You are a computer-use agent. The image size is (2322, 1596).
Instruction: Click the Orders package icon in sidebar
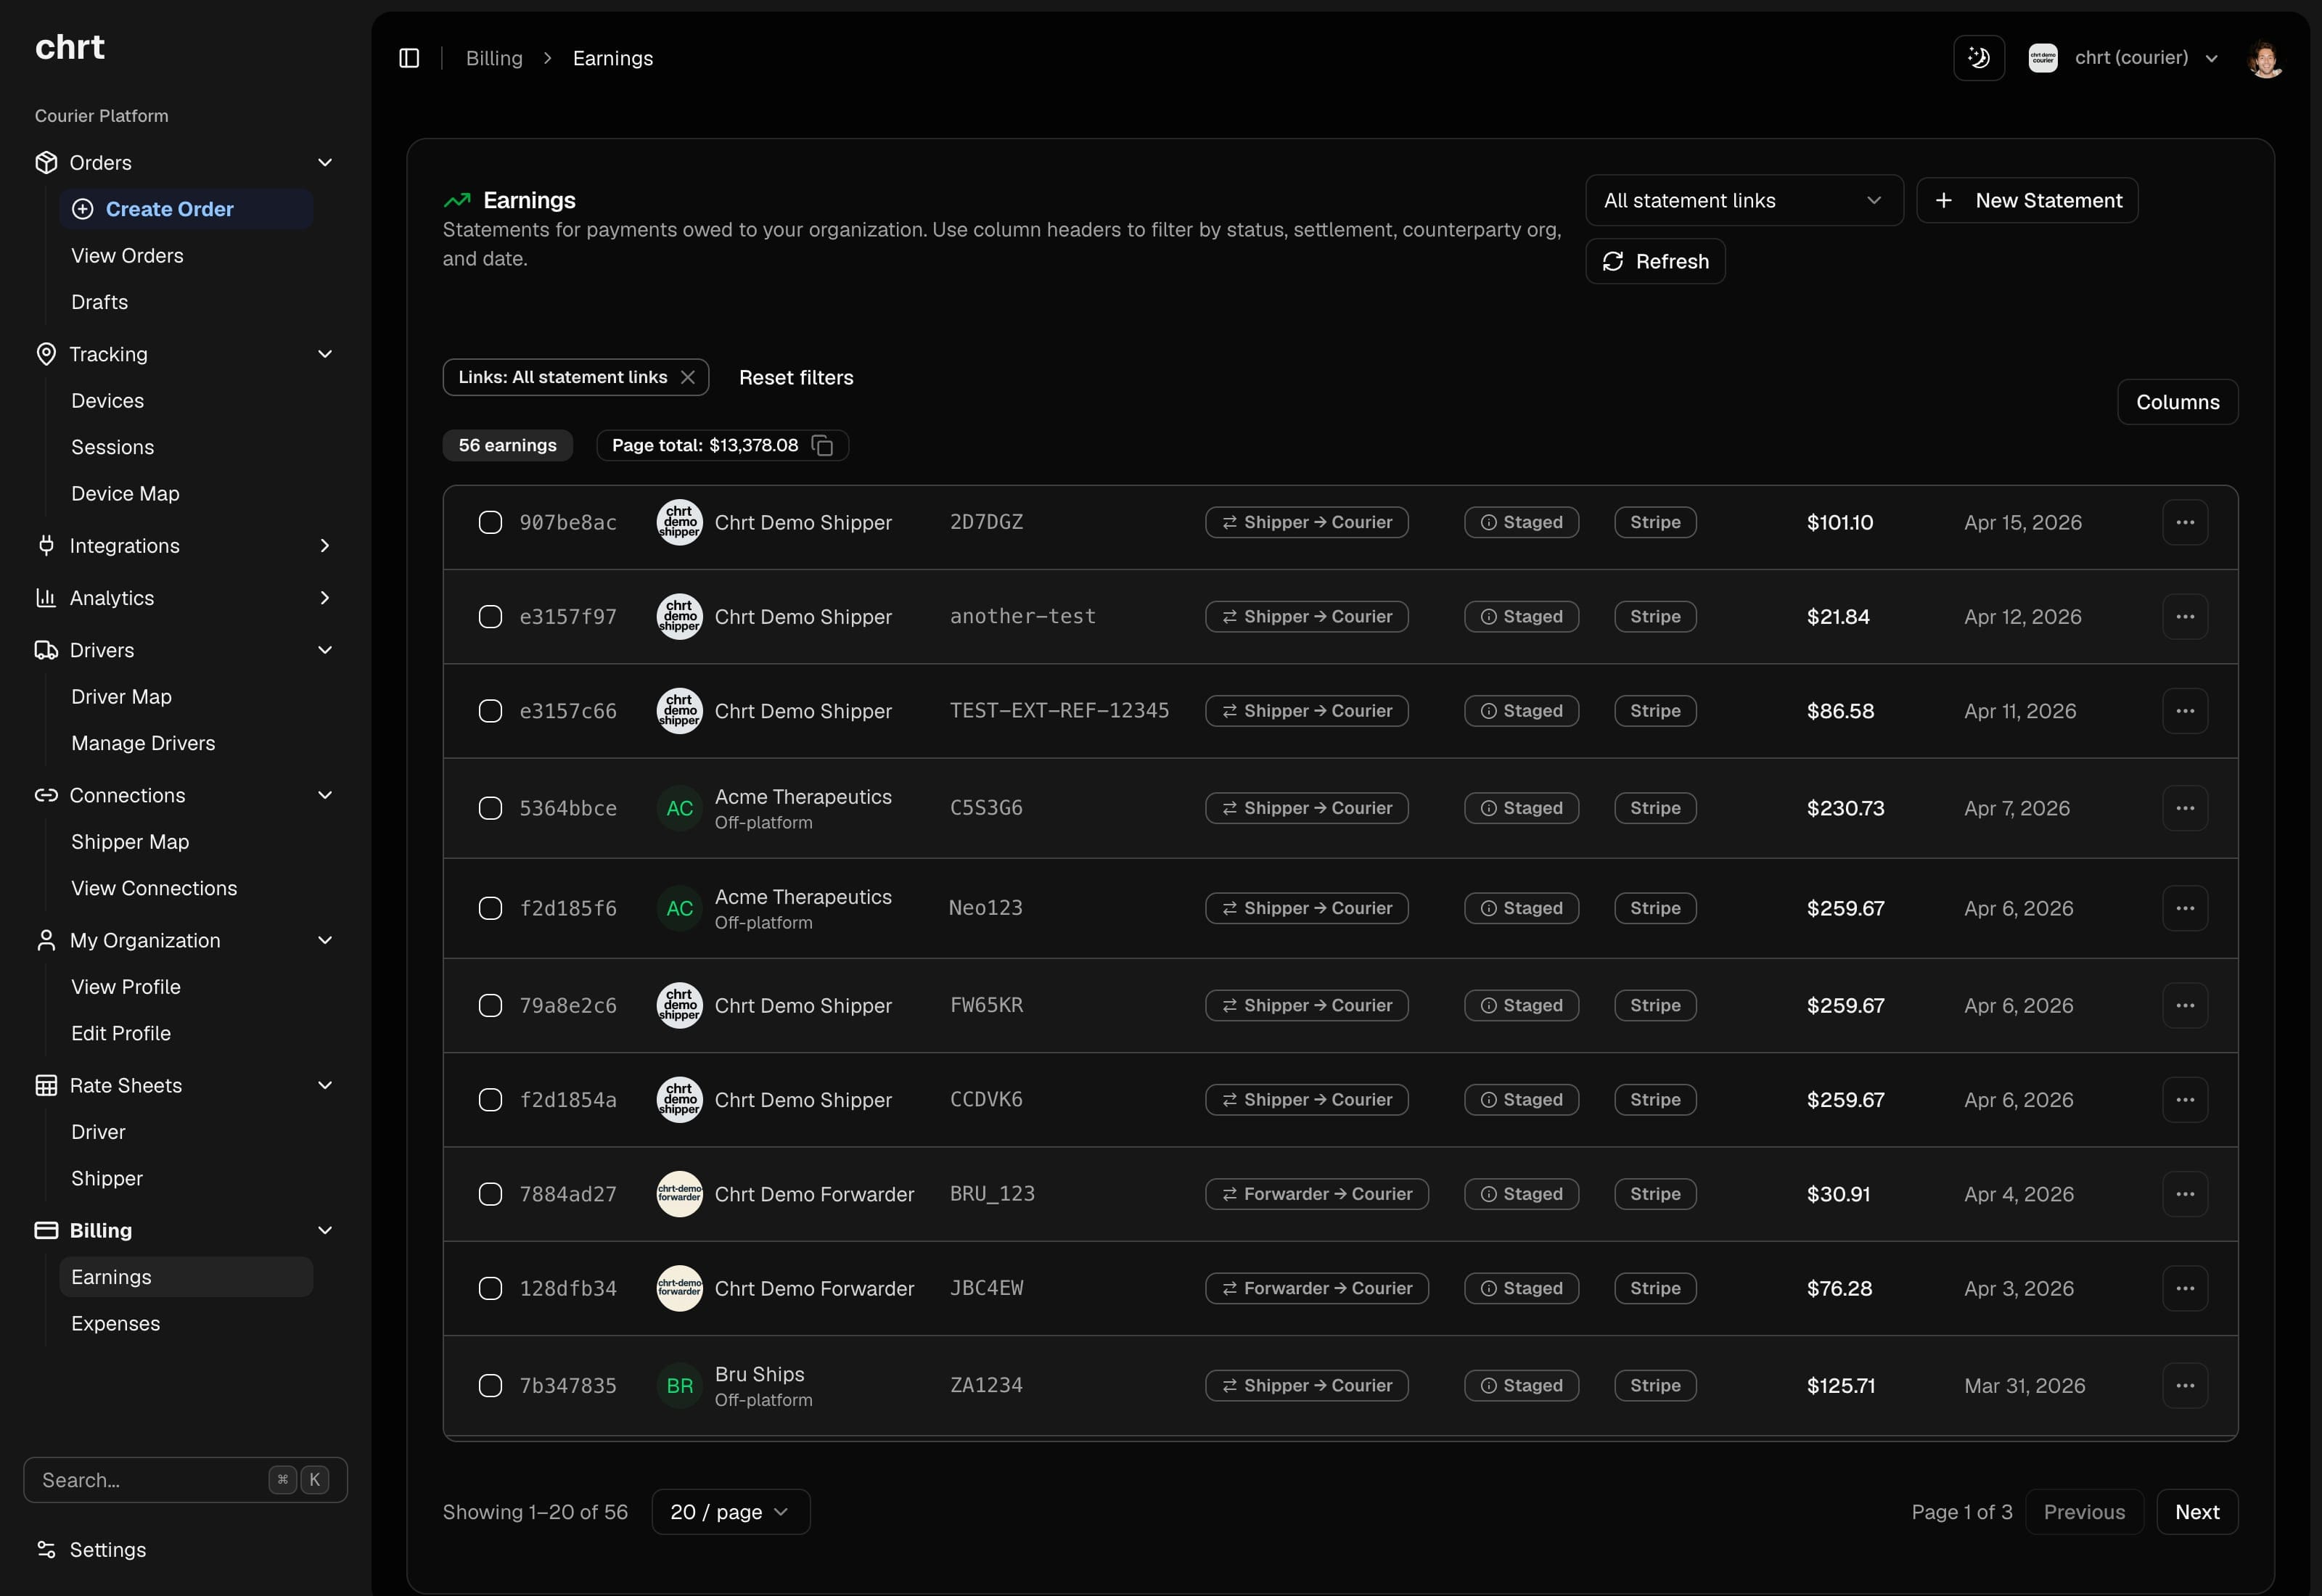[x=46, y=162]
